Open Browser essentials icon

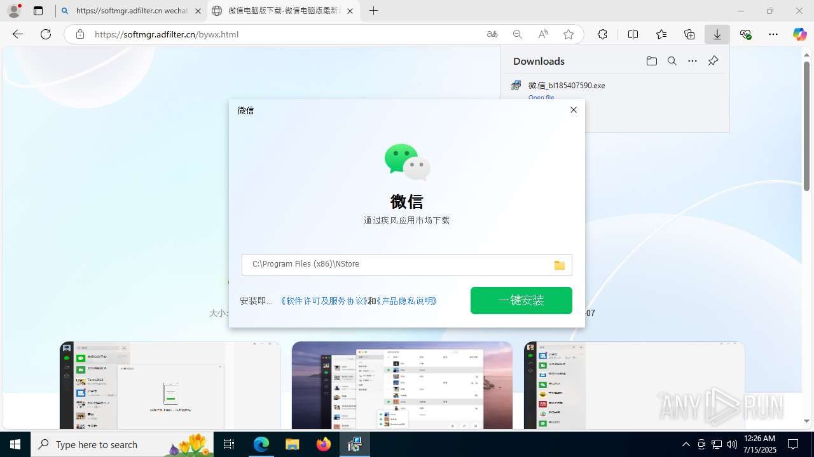(745, 34)
